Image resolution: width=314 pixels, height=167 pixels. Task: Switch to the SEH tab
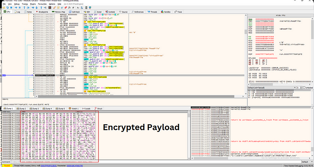[x=87, y=12]
